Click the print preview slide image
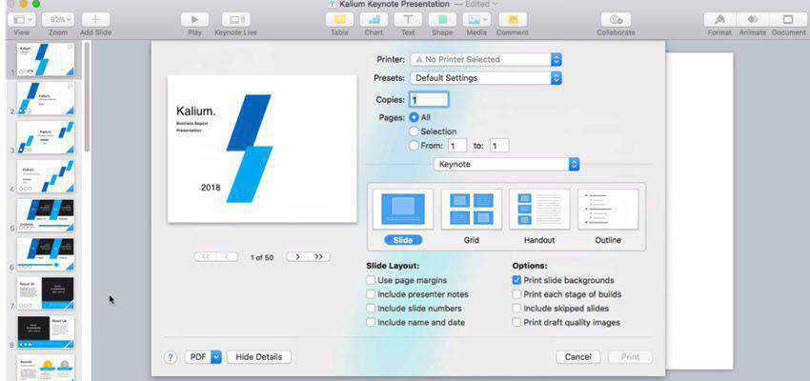The image size is (810, 381). pyautogui.click(x=262, y=150)
